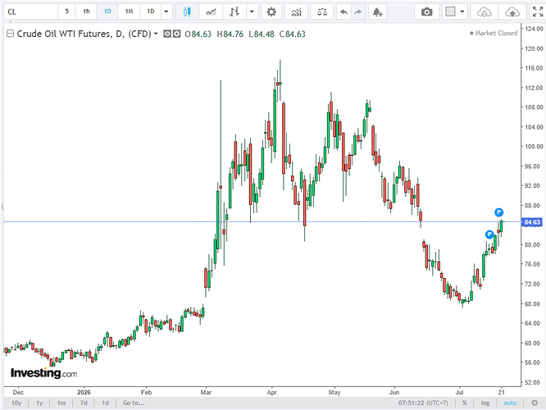Expand the bar style dropdown arrow
Viewport: 546px width, 410px height.
(x=252, y=11)
